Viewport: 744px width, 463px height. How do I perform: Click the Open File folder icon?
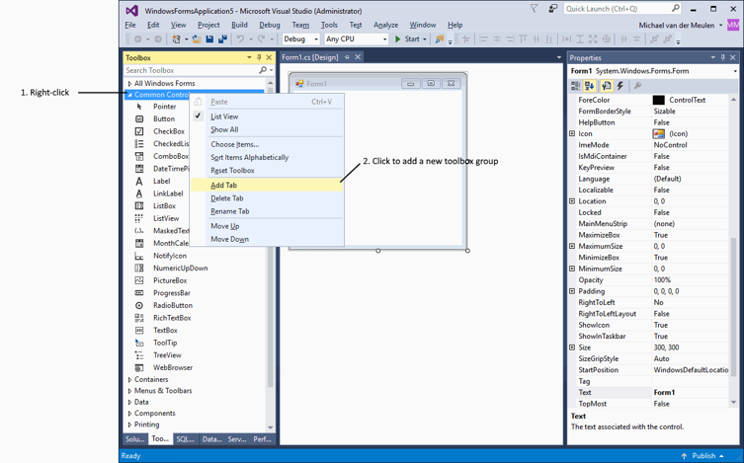pyautogui.click(x=197, y=39)
